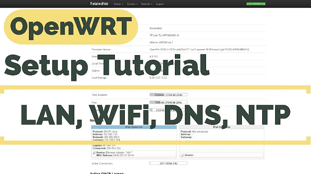Click the IPv6 Upstream device icon

tap(182, 155)
